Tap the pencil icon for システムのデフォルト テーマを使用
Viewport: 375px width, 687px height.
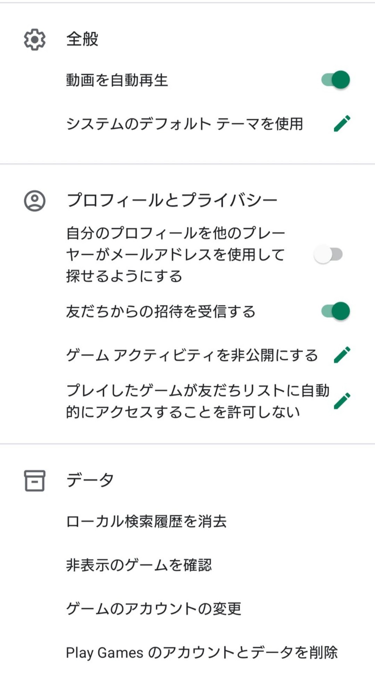click(x=342, y=124)
